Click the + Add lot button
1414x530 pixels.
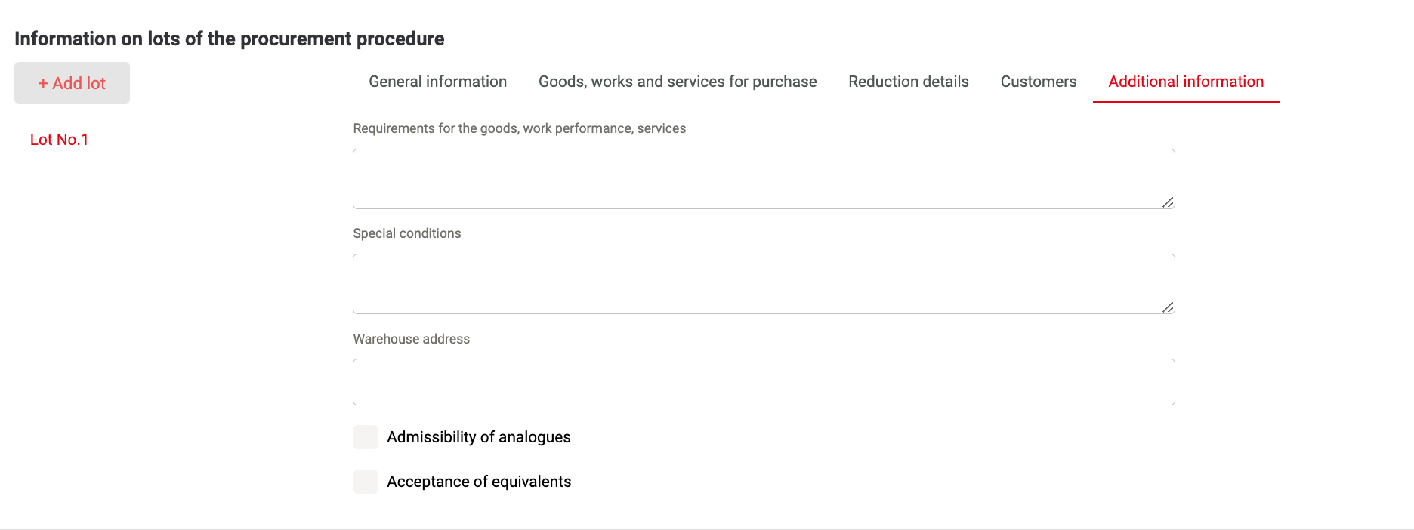[73, 83]
